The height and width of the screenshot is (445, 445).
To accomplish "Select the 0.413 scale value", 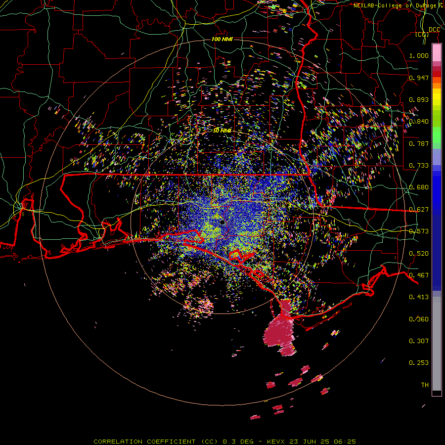I will coord(419,297).
